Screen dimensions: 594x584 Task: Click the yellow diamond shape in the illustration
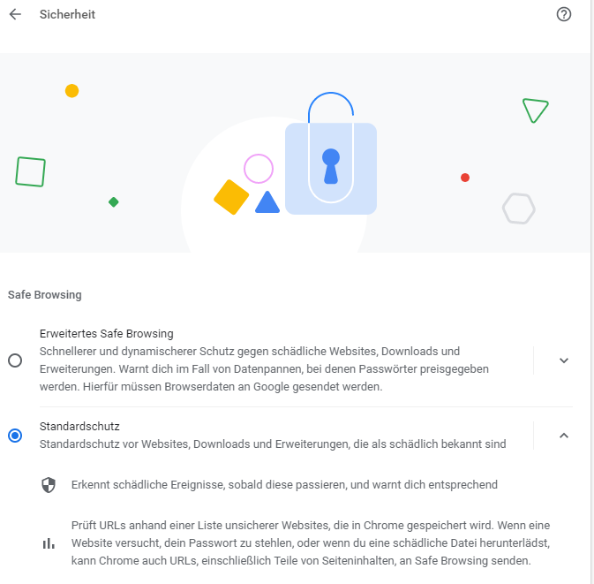231,197
